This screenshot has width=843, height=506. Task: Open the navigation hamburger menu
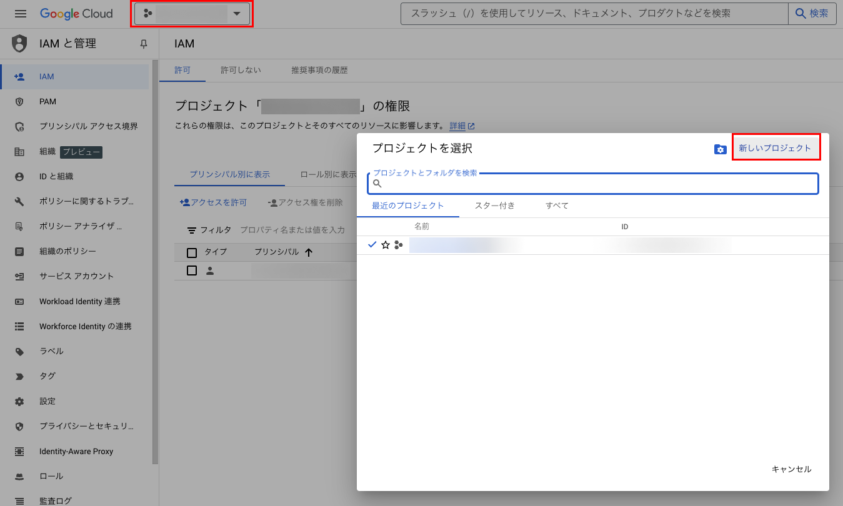[x=21, y=13]
